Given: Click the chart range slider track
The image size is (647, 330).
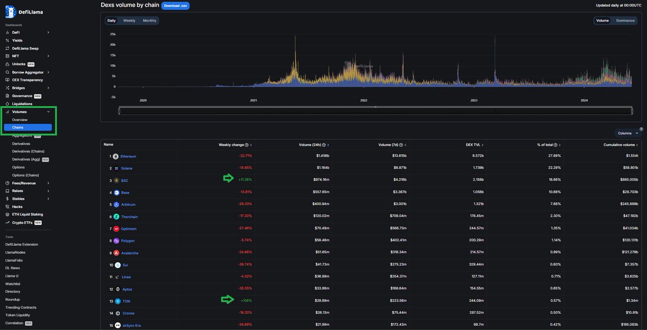Looking at the screenshot, I should pos(376,111).
